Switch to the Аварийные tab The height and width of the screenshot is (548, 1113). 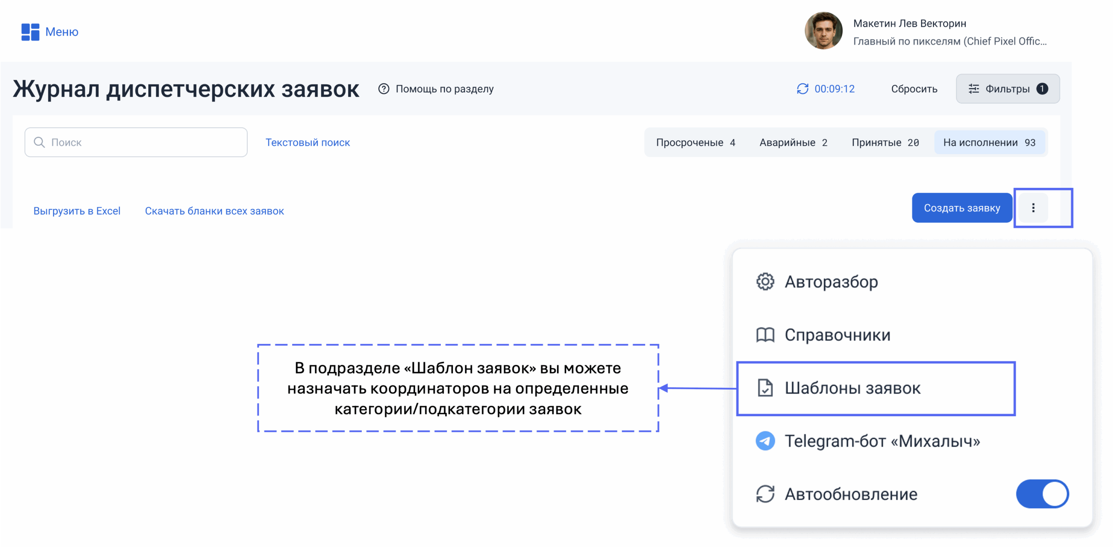pos(793,143)
